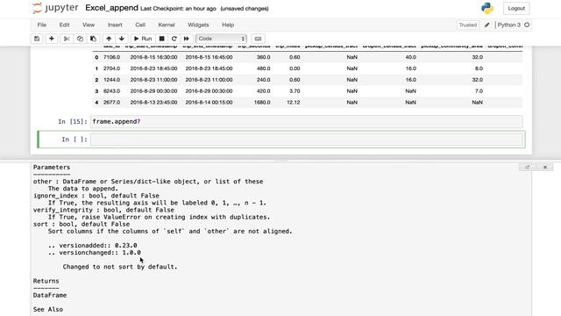
Task: Restart the kernel
Action: (174, 39)
